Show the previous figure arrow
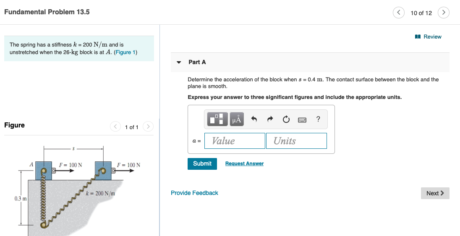 pos(115,127)
